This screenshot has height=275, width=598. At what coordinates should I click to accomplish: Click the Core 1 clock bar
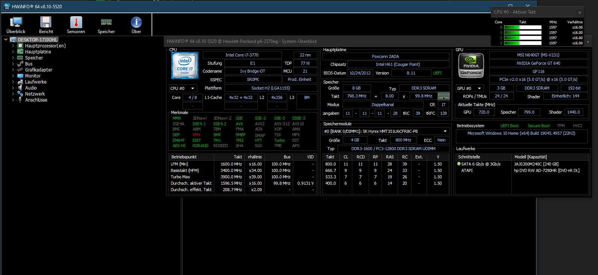coord(522,33)
